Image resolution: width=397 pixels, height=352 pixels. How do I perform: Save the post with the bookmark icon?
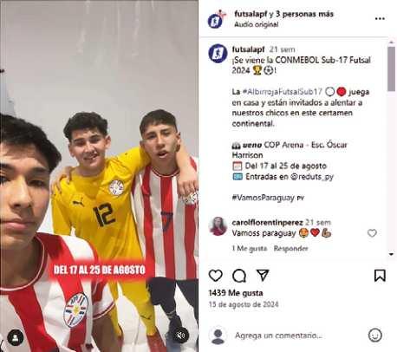pyautogui.click(x=380, y=276)
